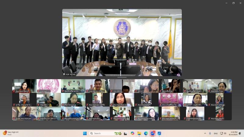Select the woman making a peace sign
The width and height of the screenshot is (244, 137).
[x=220, y=100]
